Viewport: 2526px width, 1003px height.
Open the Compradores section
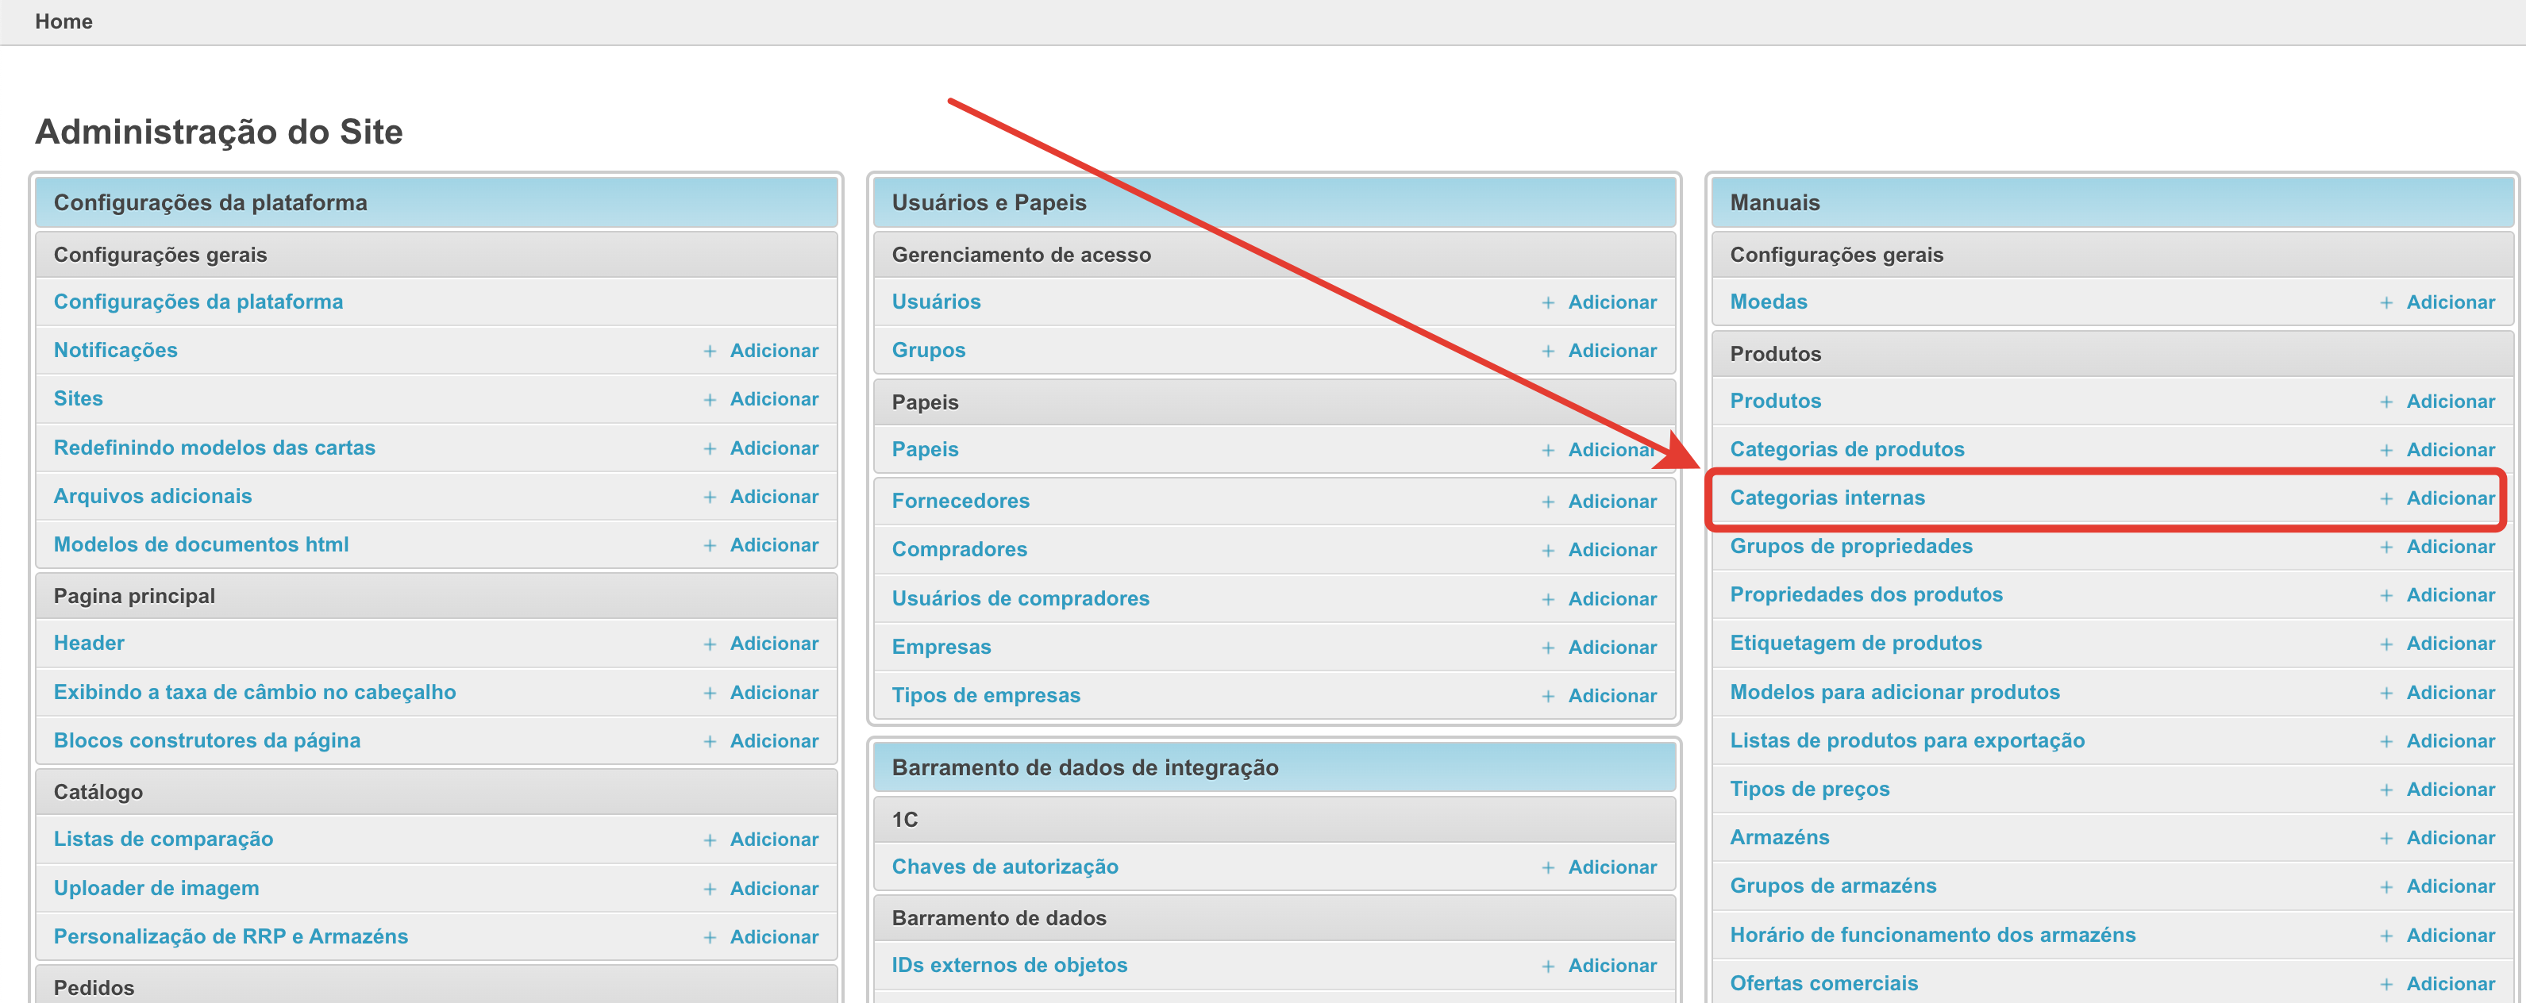(x=959, y=550)
